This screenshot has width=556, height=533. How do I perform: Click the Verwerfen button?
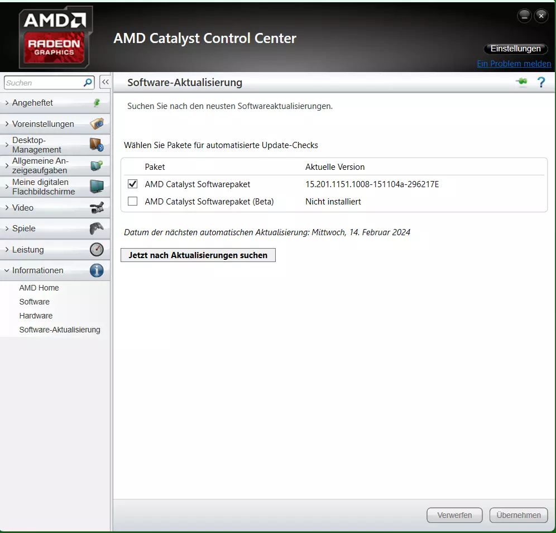[x=454, y=515]
